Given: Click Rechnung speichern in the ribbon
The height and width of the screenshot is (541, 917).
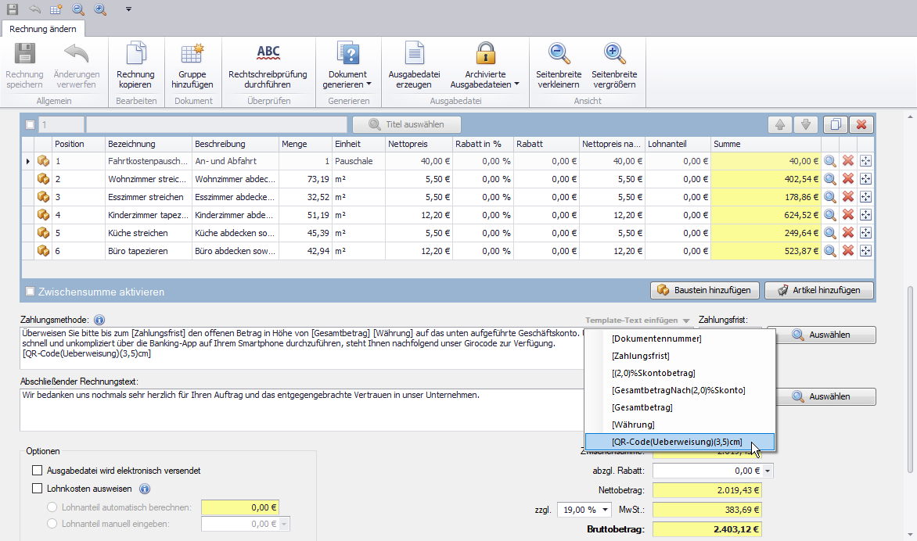Looking at the screenshot, I should pos(24,66).
